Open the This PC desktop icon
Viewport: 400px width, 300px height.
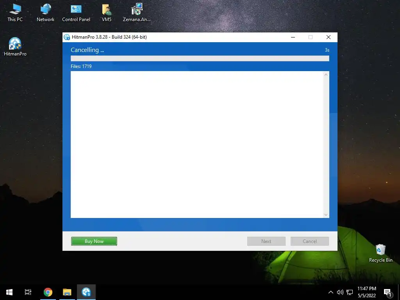pyautogui.click(x=15, y=12)
